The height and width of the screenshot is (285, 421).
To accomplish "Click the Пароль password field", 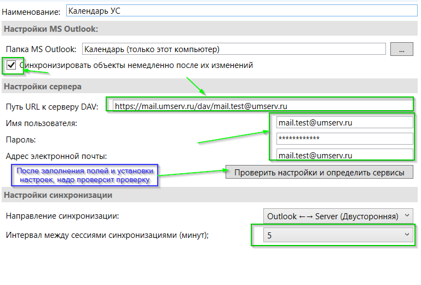I will (x=343, y=139).
